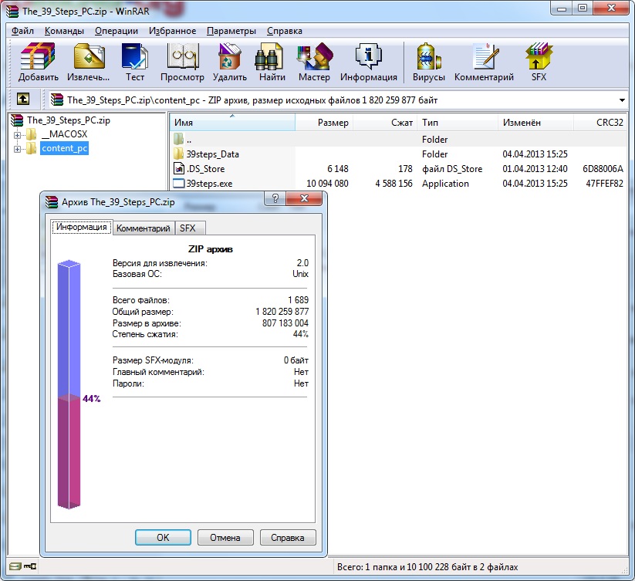The width and height of the screenshot is (635, 581).
Task: Click the 10 094 080 size value
Action: 327,184
